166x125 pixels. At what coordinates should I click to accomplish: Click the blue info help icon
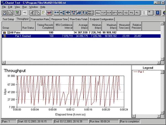[x=158, y=13]
